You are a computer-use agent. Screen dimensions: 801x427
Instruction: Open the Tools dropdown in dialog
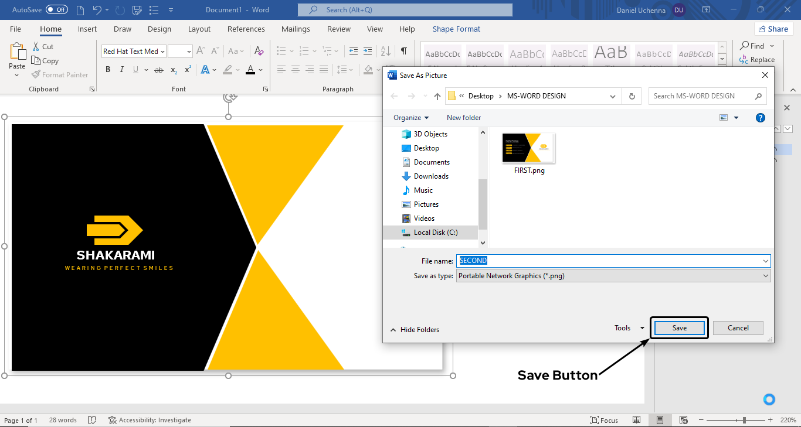point(629,328)
